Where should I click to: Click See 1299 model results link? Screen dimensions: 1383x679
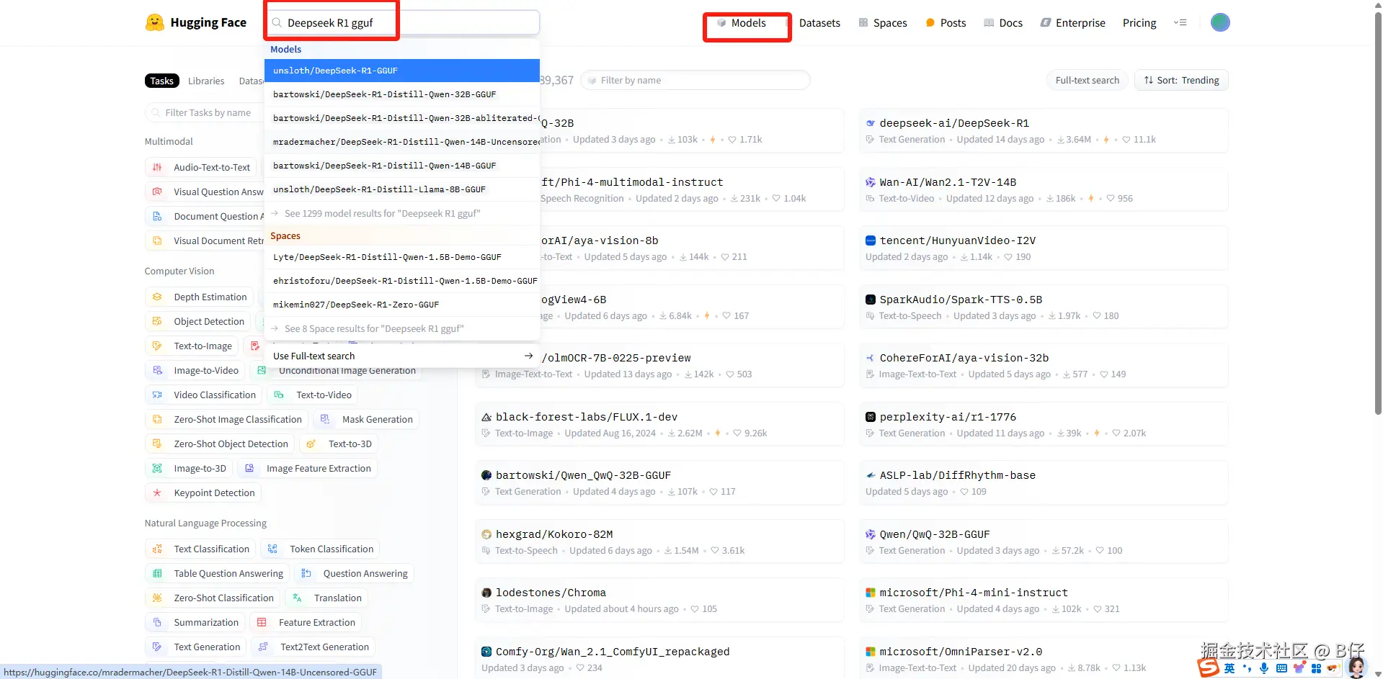pos(382,213)
